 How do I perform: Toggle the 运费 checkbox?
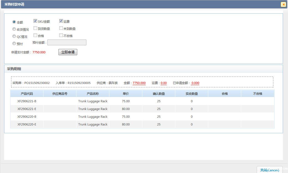(61, 21)
